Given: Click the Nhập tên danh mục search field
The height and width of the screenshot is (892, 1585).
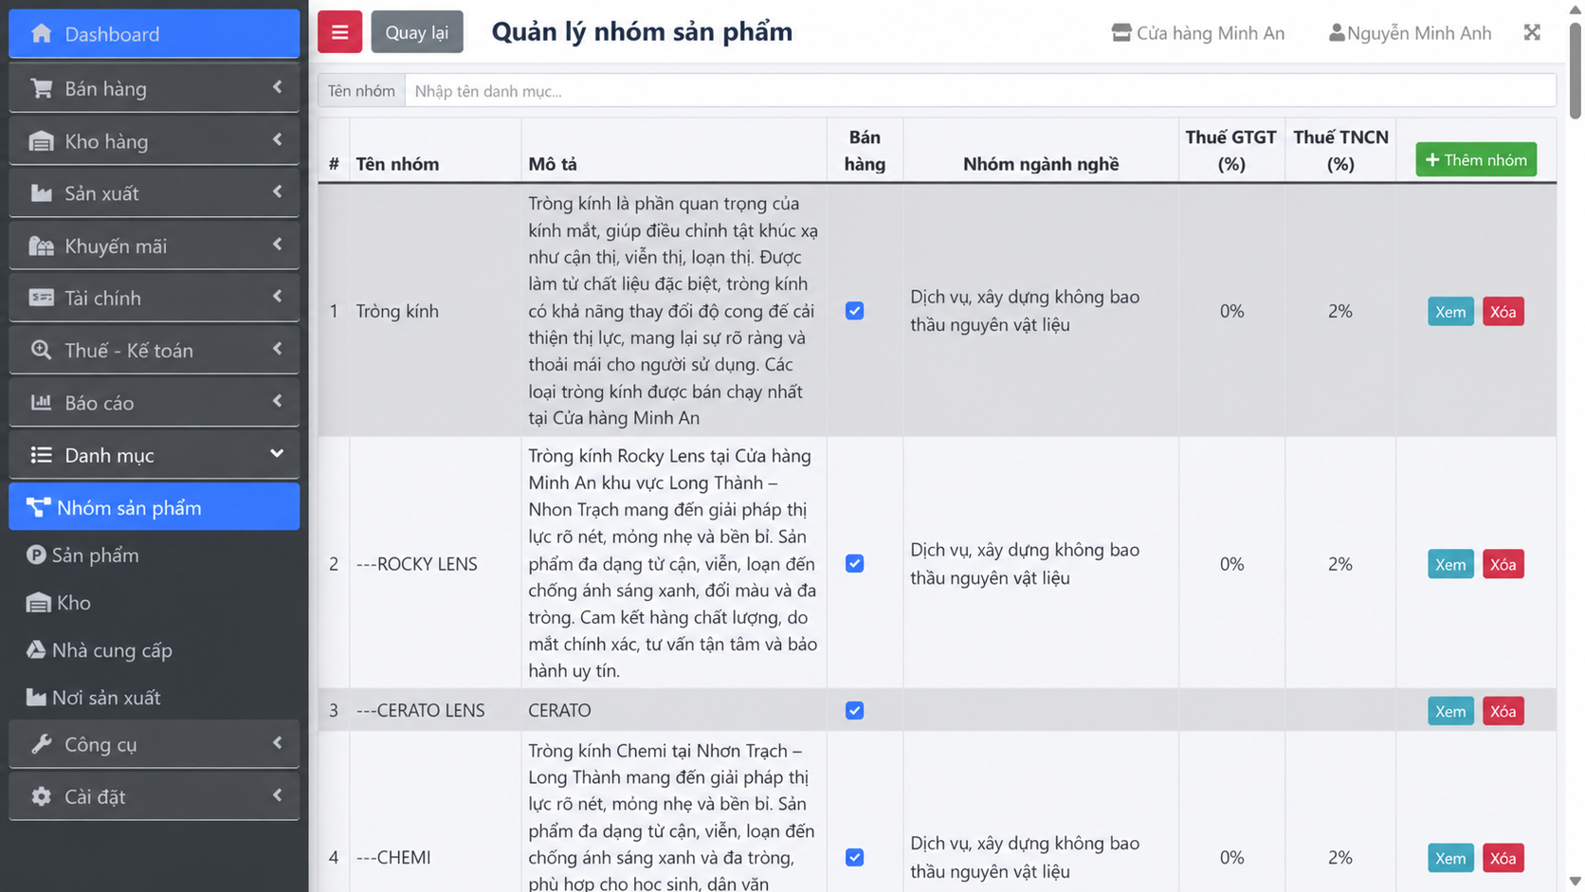Looking at the screenshot, I should pos(980,91).
